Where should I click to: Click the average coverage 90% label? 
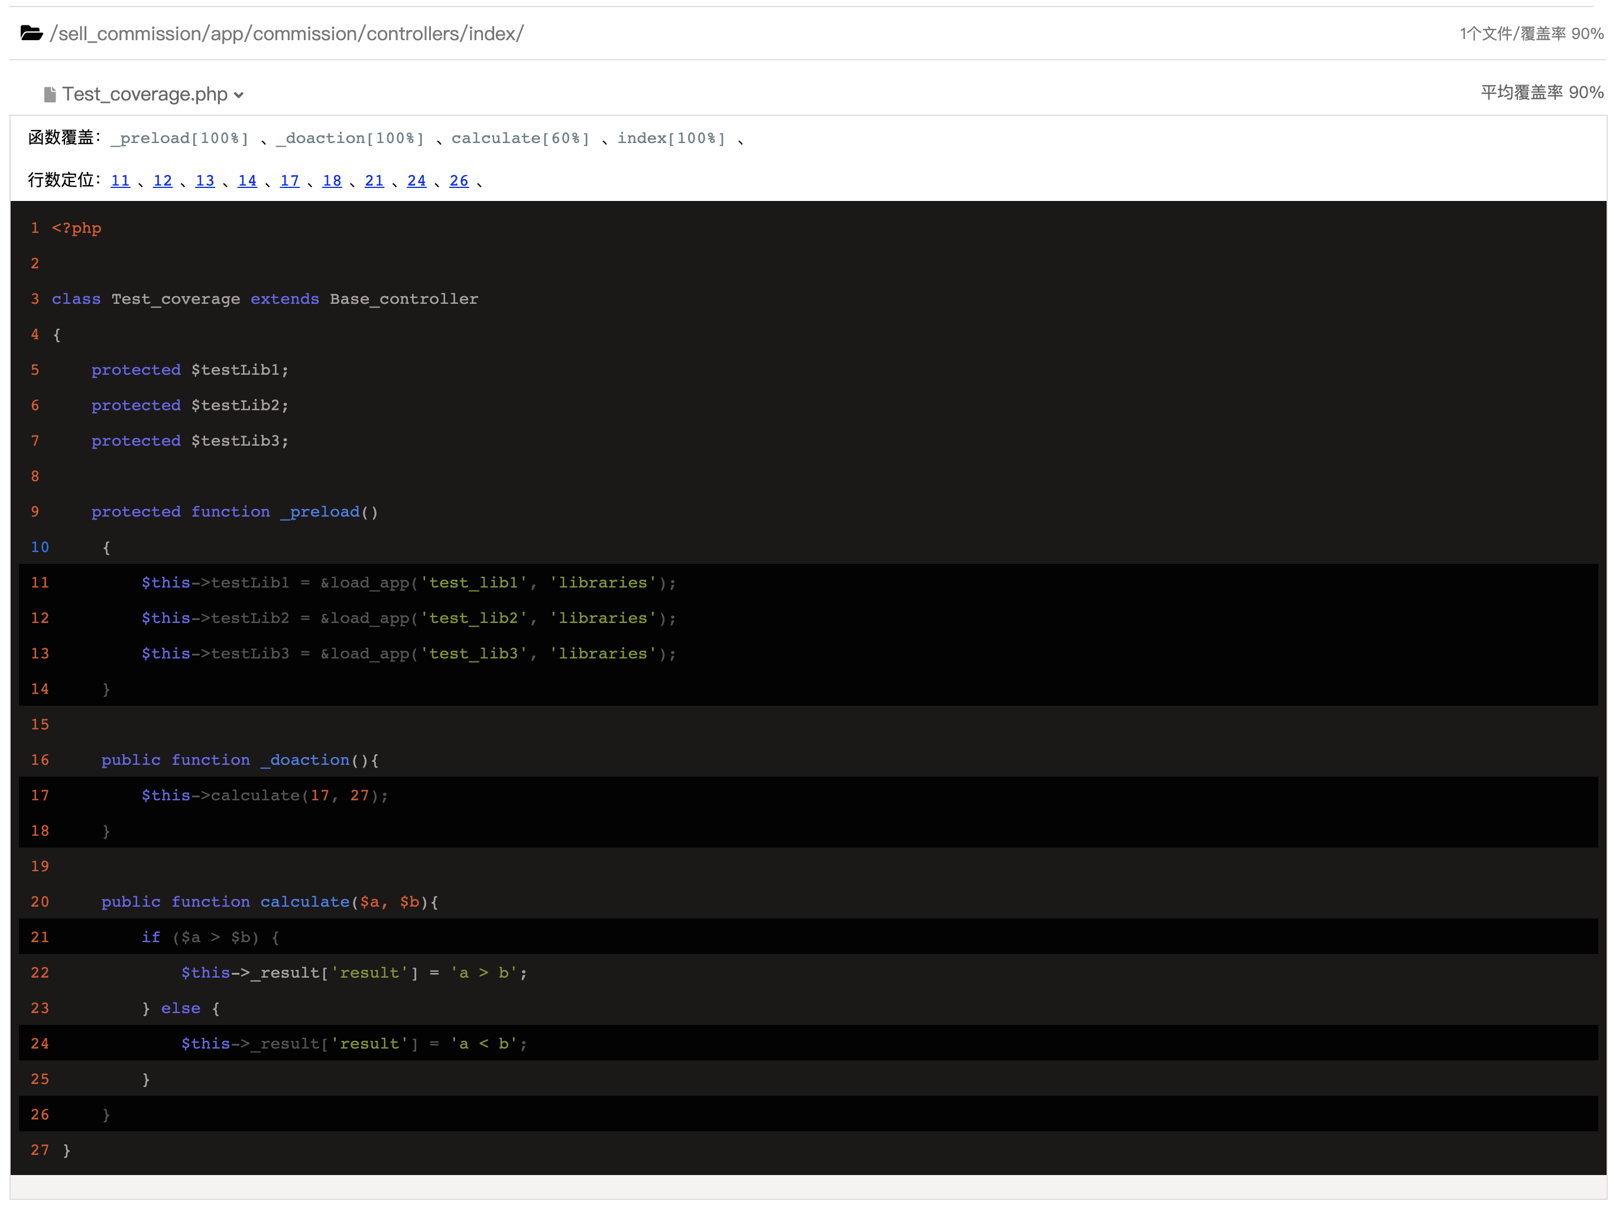(1542, 92)
